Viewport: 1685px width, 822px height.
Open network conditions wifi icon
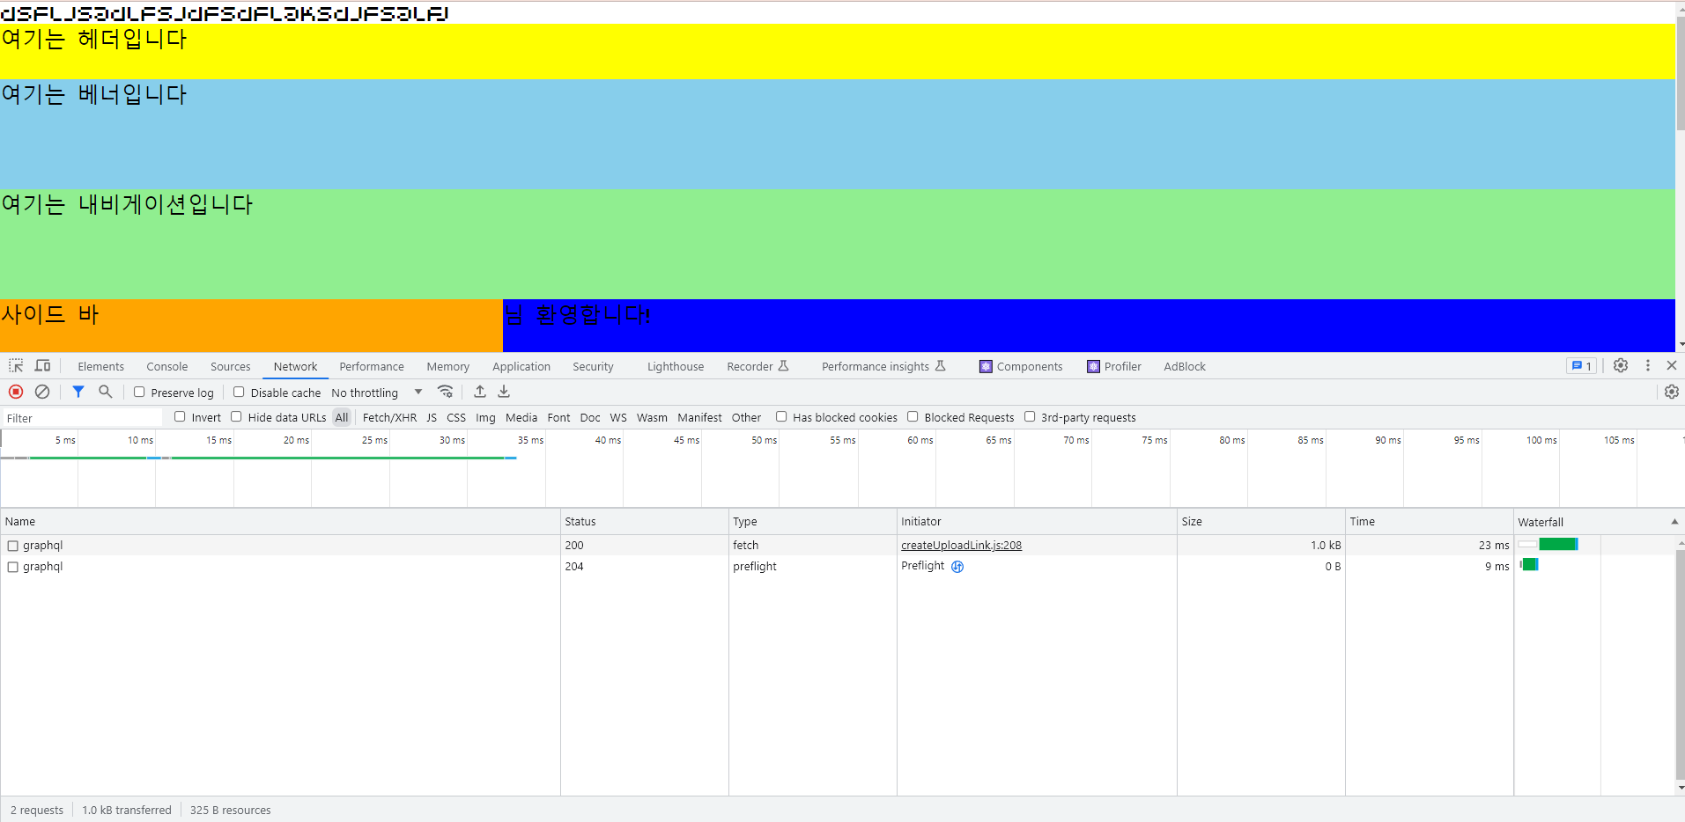[446, 392]
